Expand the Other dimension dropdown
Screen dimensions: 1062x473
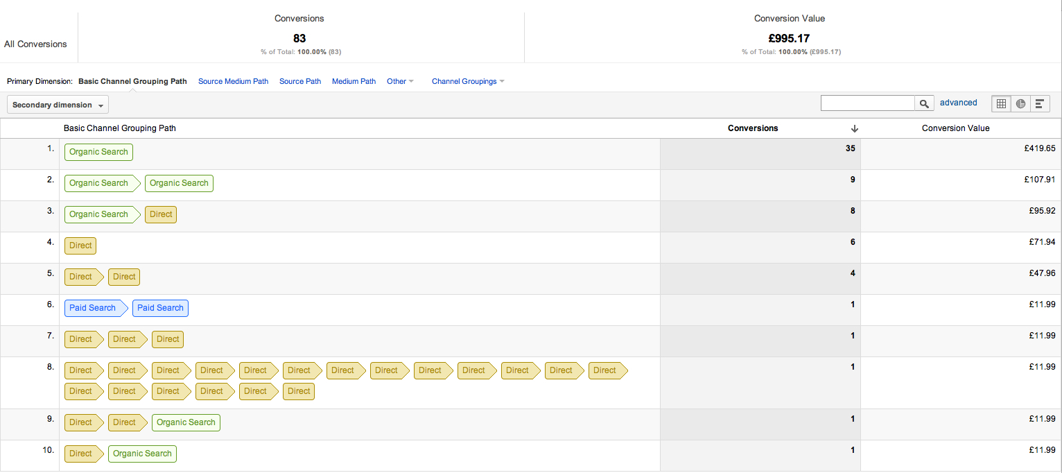(400, 81)
